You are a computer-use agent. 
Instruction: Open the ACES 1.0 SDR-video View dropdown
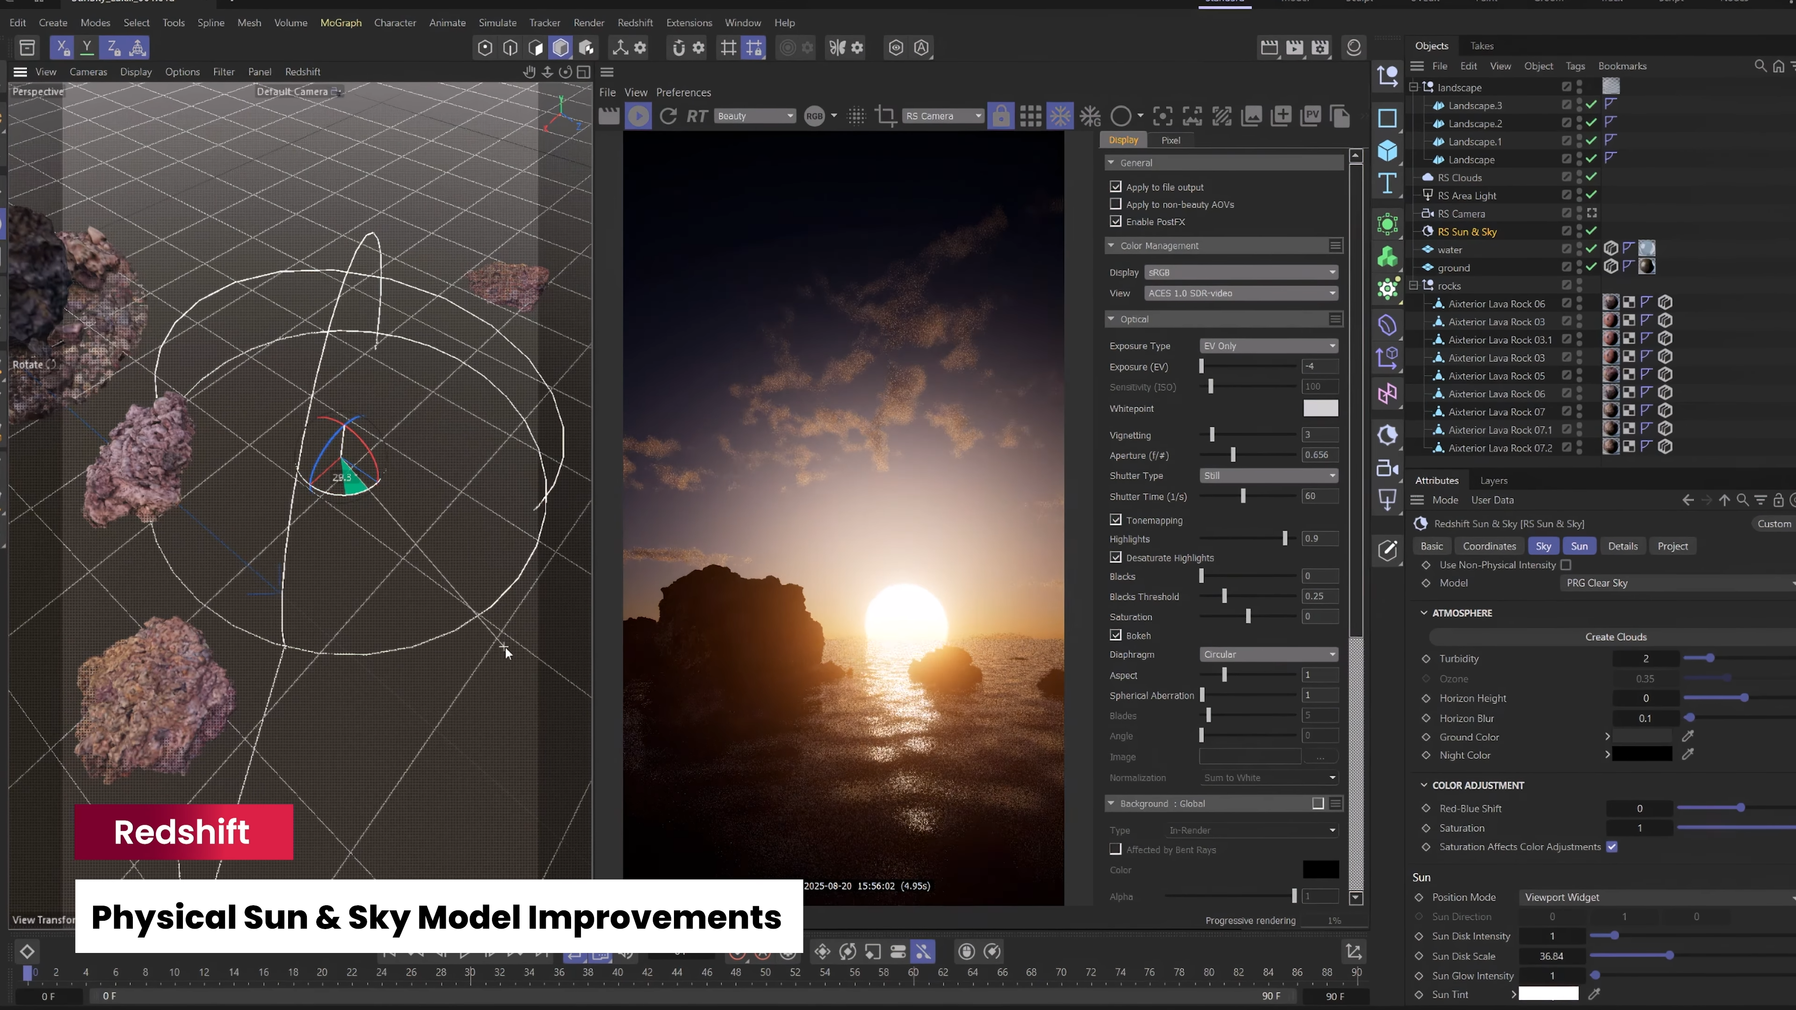[x=1240, y=293]
